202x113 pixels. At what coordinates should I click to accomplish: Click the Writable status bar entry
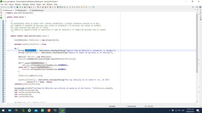[x=112, y=106]
